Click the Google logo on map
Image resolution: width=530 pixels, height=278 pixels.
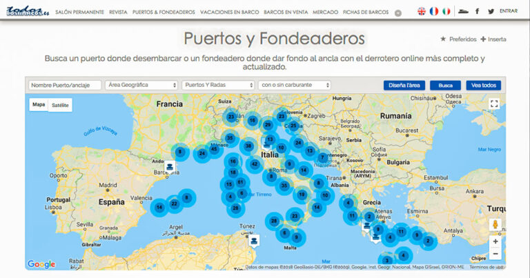(41, 264)
